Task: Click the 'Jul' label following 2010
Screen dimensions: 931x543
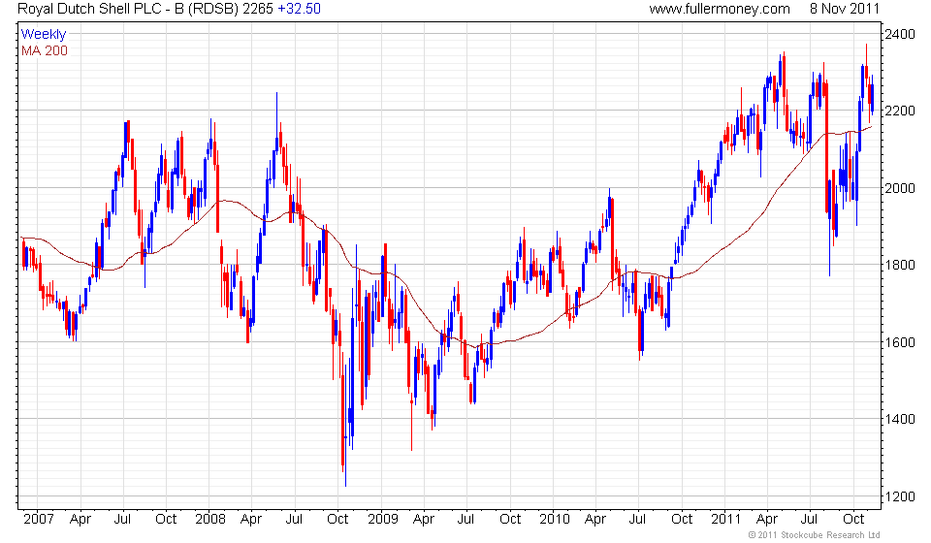Action: coord(637,519)
